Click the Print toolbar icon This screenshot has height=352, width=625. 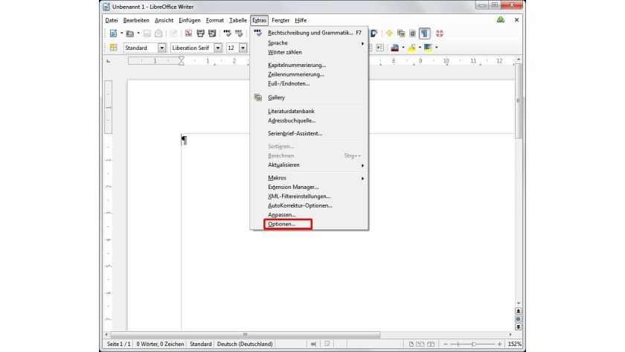point(200,33)
